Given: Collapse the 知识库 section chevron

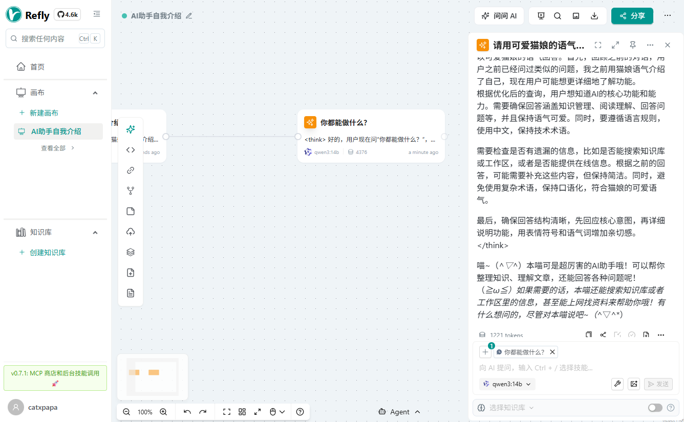Looking at the screenshot, I should [x=95, y=232].
